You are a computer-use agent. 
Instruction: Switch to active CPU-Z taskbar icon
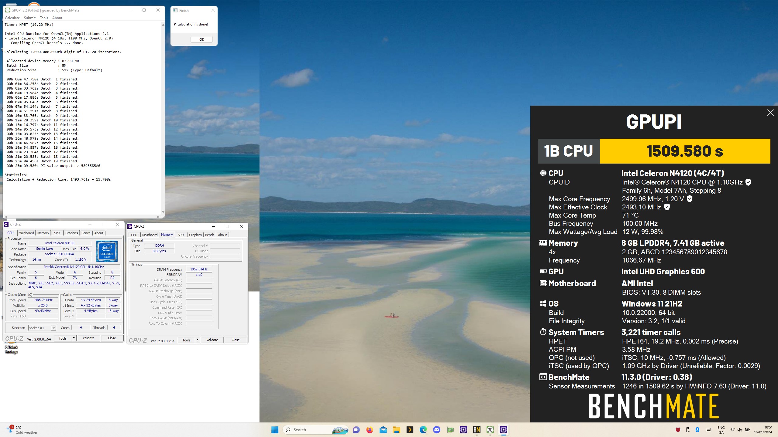point(504,430)
